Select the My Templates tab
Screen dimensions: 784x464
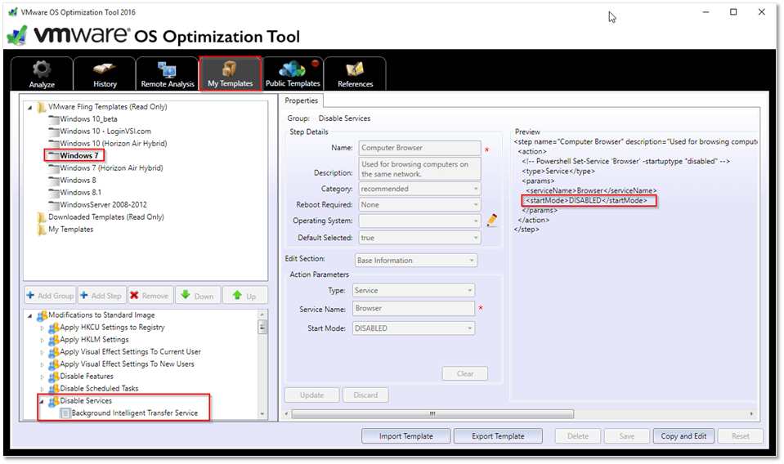point(230,74)
